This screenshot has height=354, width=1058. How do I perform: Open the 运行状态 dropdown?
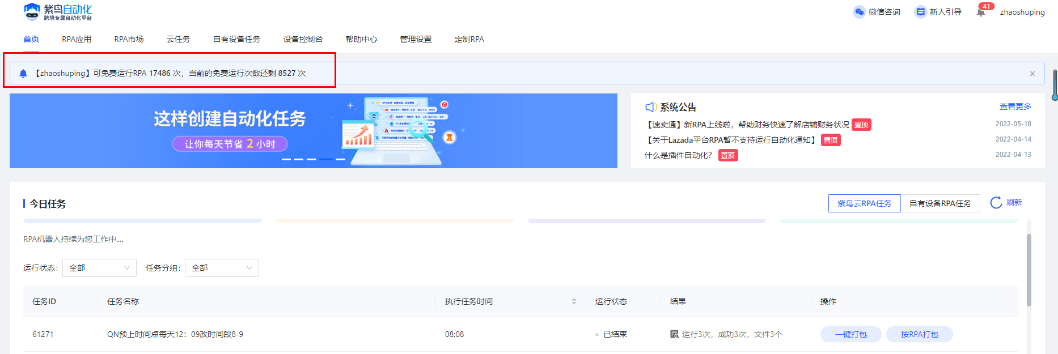click(99, 268)
